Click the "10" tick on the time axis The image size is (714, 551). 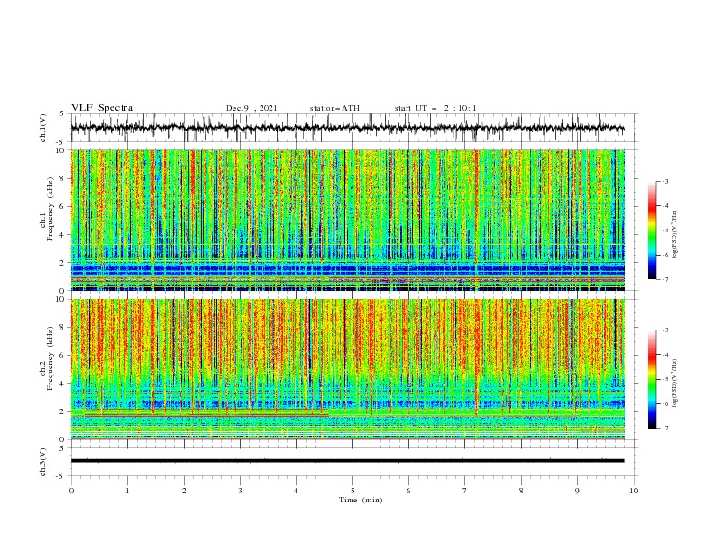[x=634, y=491]
